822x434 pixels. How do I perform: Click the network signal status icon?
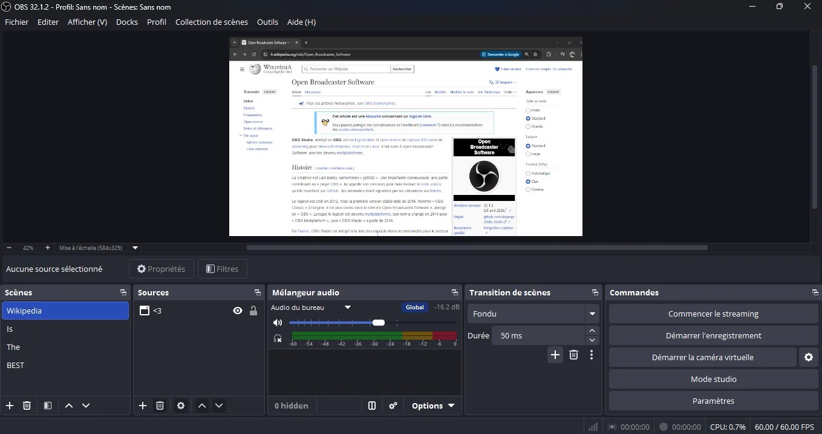[x=593, y=427]
